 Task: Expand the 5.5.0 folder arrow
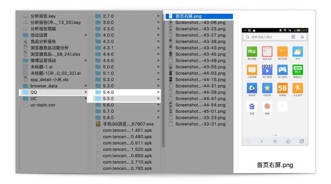click(x=158, y=98)
